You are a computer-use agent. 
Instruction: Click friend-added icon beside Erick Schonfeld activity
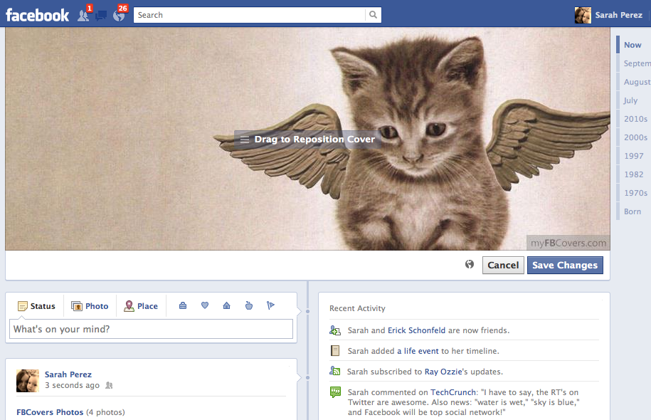pyautogui.click(x=335, y=330)
